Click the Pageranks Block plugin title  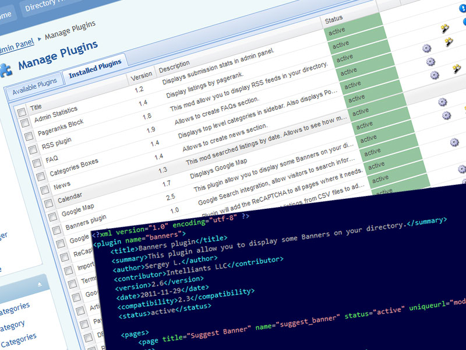pyautogui.click(x=61, y=127)
